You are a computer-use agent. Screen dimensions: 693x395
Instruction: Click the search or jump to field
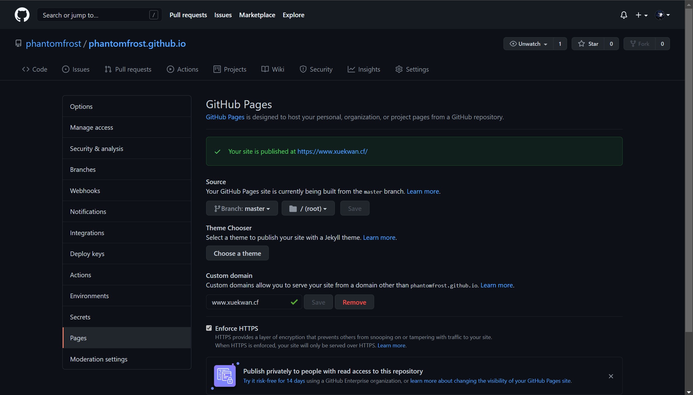[100, 15]
